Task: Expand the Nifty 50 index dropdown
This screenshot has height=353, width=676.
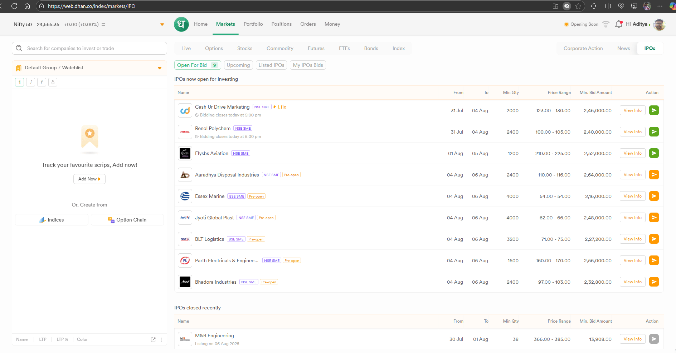Action: [x=162, y=25]
